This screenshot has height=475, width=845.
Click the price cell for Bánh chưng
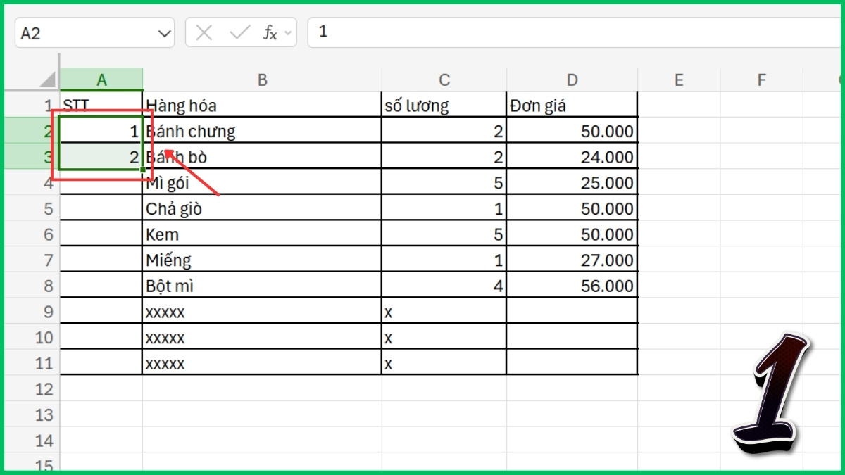[572, 131]
